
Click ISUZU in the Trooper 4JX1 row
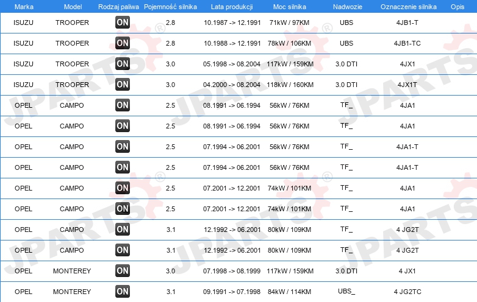coord(23,64)
